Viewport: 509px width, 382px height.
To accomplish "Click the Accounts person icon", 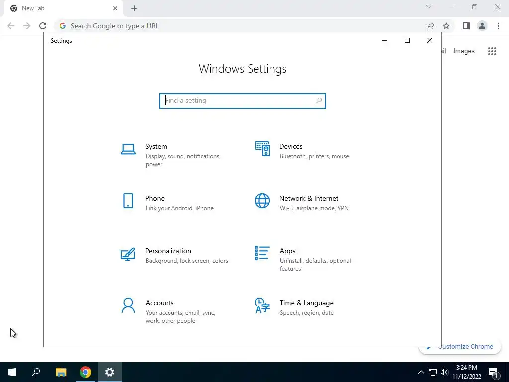I will [128, 306].
